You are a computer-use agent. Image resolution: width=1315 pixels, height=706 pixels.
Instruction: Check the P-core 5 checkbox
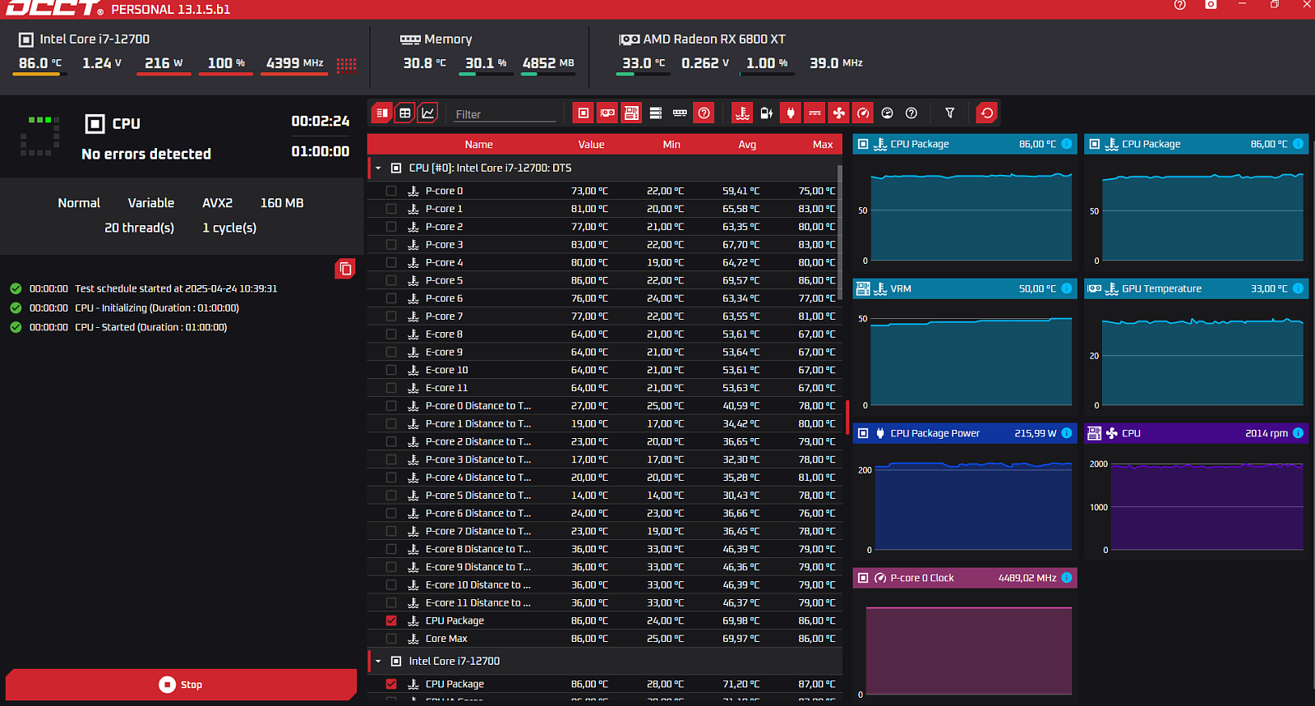tap(391, 280)
